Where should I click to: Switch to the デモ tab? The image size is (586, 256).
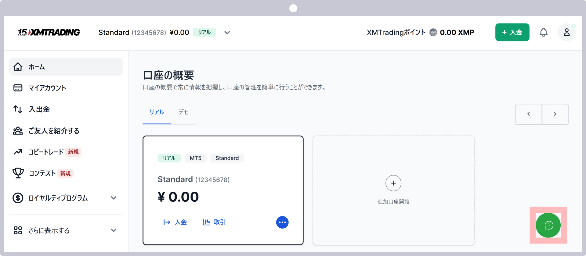click(183, 112)
